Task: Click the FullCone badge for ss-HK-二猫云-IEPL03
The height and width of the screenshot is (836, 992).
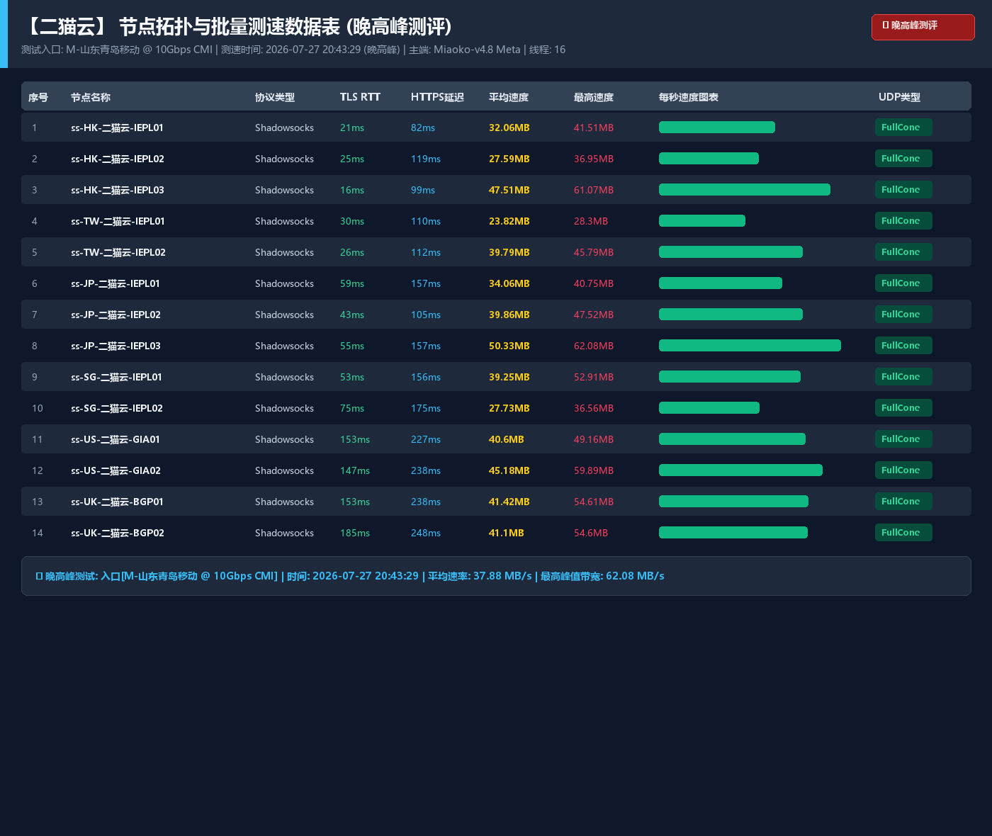Action: coord(903,190)
